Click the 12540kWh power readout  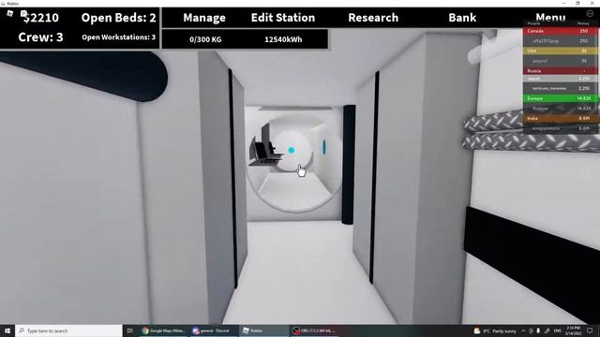[x=283, y=39]
